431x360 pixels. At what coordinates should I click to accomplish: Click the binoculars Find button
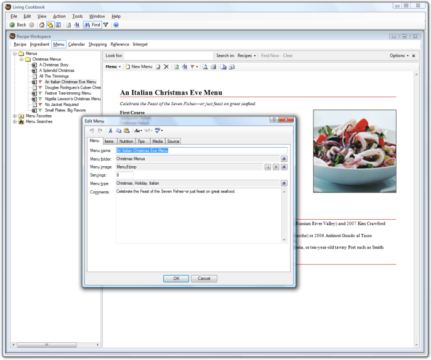click(x=92, y=25)
